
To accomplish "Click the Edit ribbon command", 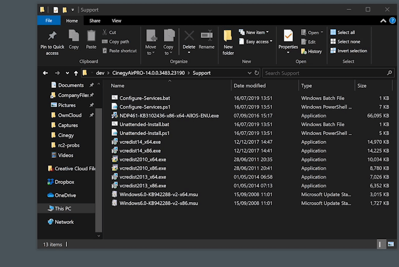I will click(x=308, y=42).
